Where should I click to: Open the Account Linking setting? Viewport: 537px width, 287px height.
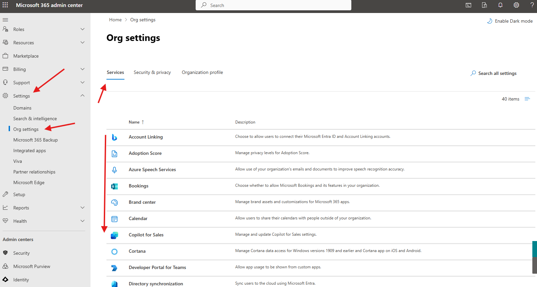click(x=146, y=137)
